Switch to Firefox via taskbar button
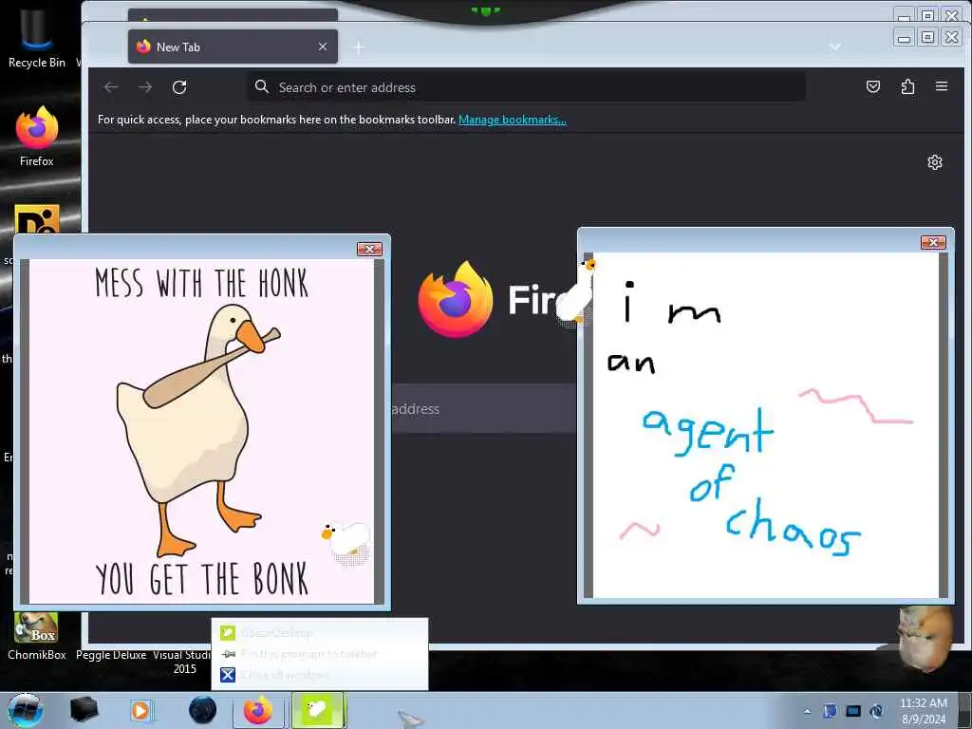972x729 pixels. [x=258, y=710]
